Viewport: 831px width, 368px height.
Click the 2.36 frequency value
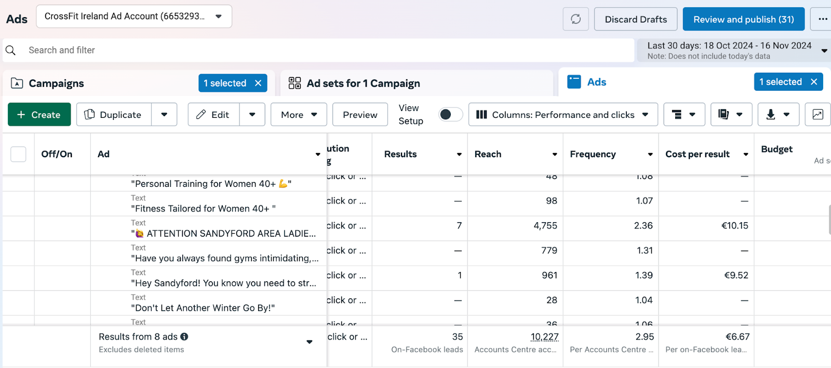click(643, 226)
